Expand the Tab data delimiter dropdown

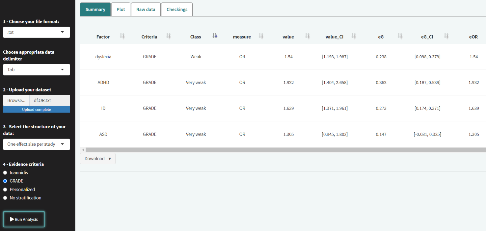[37, 69]
